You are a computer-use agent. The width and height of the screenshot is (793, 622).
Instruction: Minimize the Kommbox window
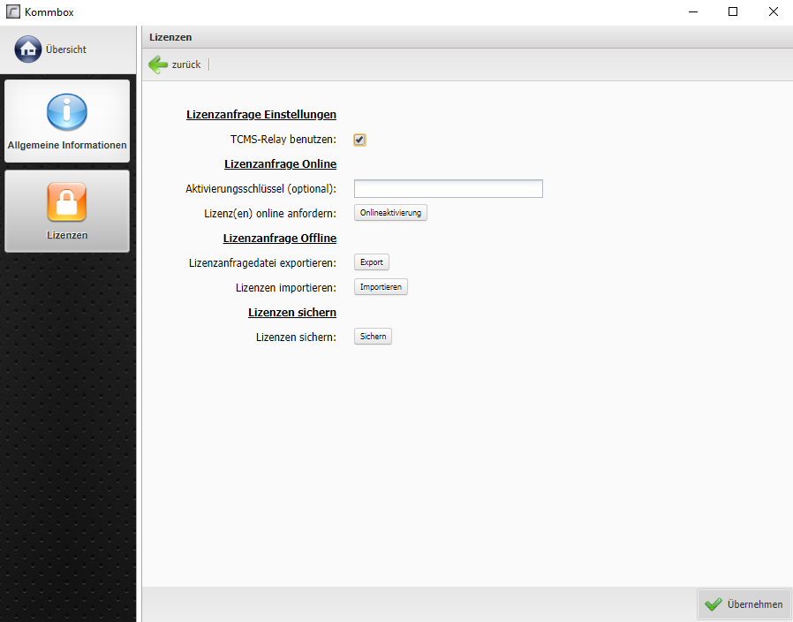tap(691, 12)
